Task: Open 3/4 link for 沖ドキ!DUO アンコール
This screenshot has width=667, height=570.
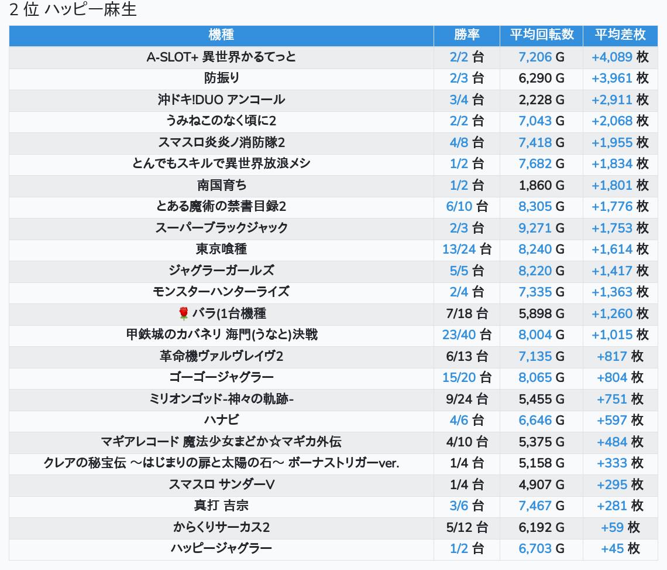Action: (x=459, y=100)
